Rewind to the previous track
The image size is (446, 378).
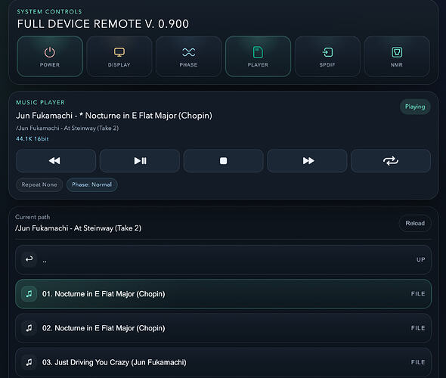(56, 161)
